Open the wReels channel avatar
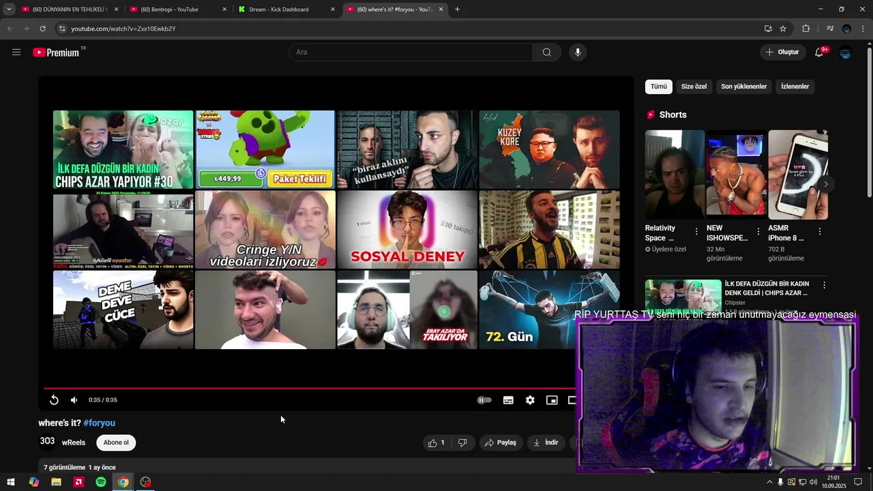The image size is (873, 491). (x=47, y=441)
